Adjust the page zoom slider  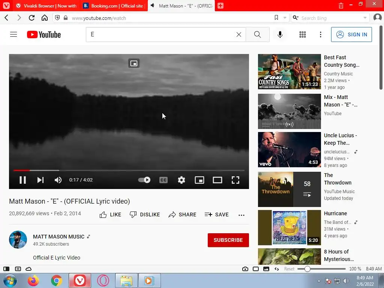click(321, 269)
